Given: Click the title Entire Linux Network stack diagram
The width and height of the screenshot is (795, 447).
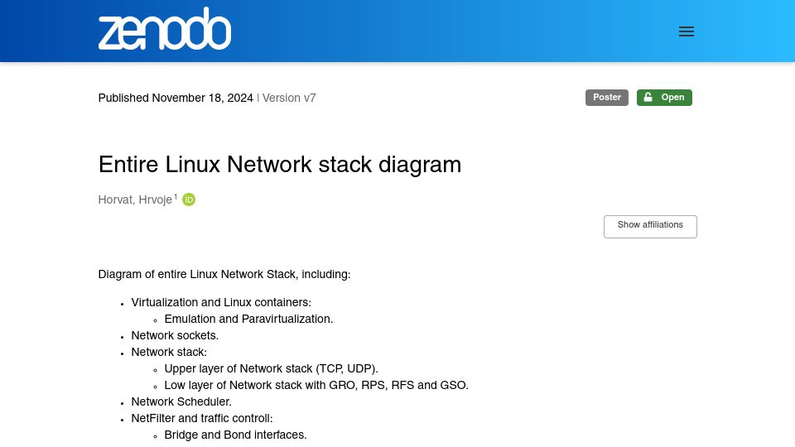Looking at the screenshot, I should click(279, 165).
